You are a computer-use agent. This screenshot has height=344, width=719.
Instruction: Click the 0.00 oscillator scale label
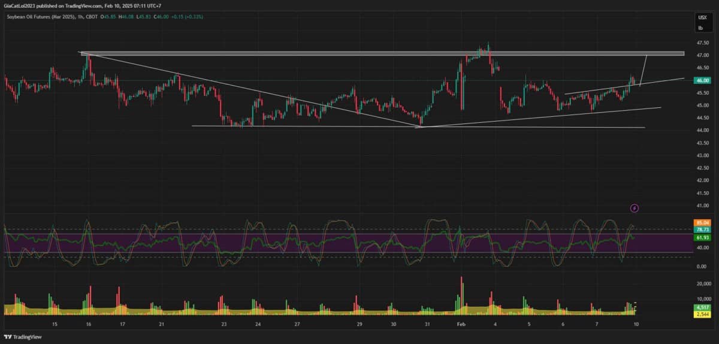tap(703, 267)
